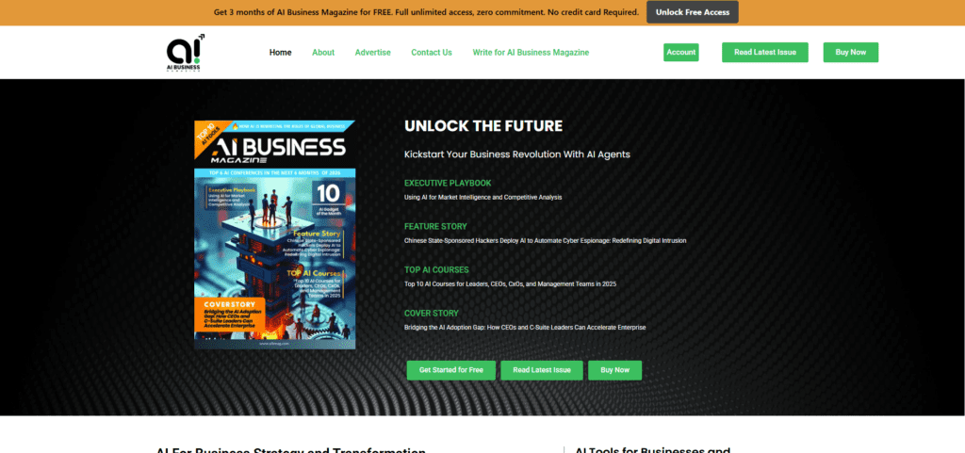This screenshot has width=965, height=453.
Task: Click the free 3 months promo banner text
Action: 426,12
